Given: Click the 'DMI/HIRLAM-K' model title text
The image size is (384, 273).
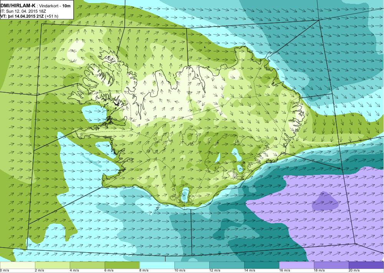Looking at the screenshot, I should tap(18, 6).
